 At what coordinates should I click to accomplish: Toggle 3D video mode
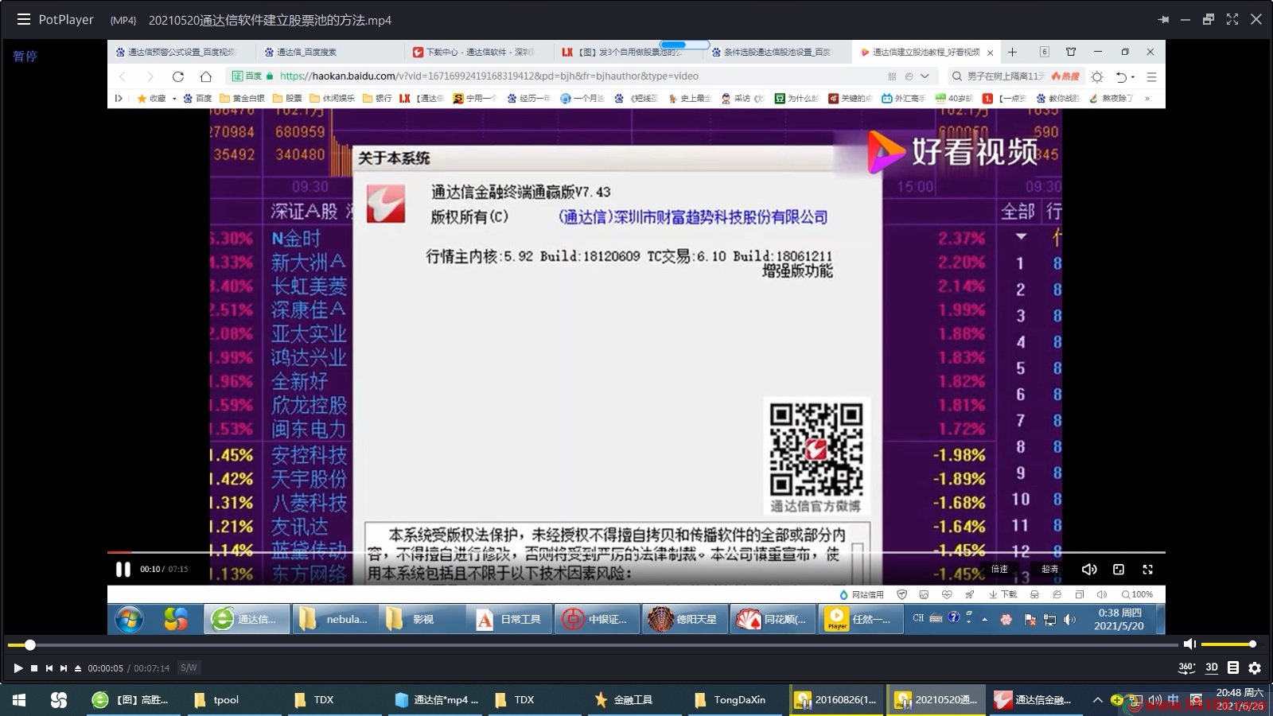tap(1212, 667)
